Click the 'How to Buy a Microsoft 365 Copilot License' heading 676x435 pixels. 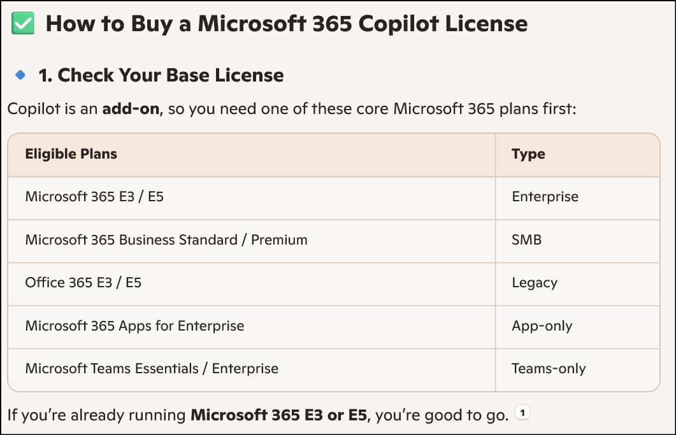click(x=287, y=24)
